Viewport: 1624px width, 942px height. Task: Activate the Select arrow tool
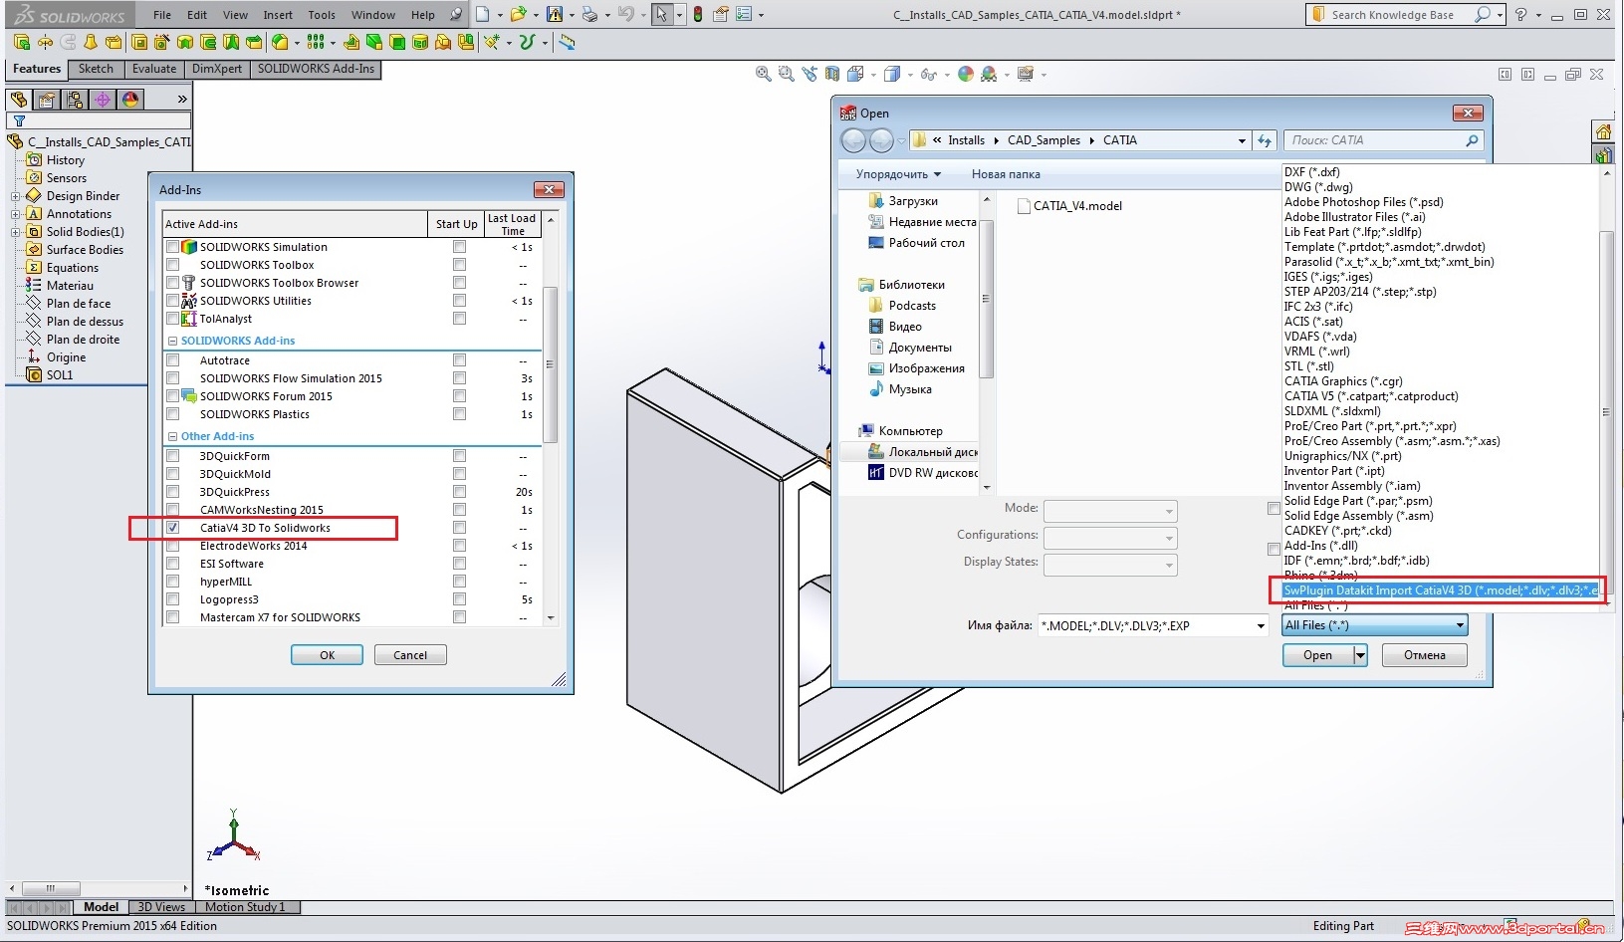[x=662, y=14]
